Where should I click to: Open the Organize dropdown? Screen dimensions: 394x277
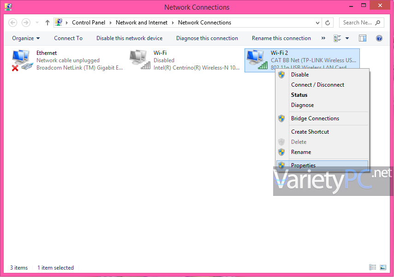click(x=26, y=38)
